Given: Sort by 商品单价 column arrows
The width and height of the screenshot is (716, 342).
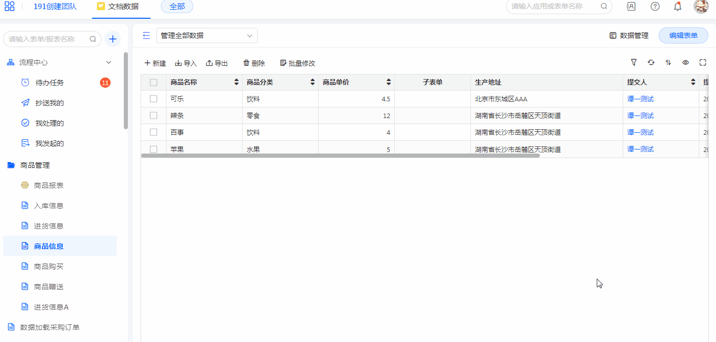Looking at the screenshot, I should coord(389,82).
